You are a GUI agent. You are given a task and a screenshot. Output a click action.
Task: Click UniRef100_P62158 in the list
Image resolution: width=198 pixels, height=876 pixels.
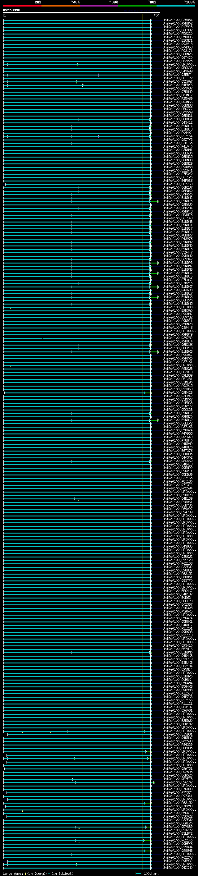[x=178, y=563]
